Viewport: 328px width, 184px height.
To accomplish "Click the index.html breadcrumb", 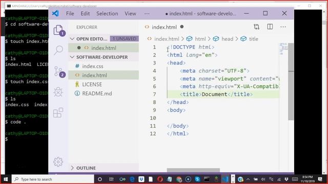I will [x=167, y=39].
